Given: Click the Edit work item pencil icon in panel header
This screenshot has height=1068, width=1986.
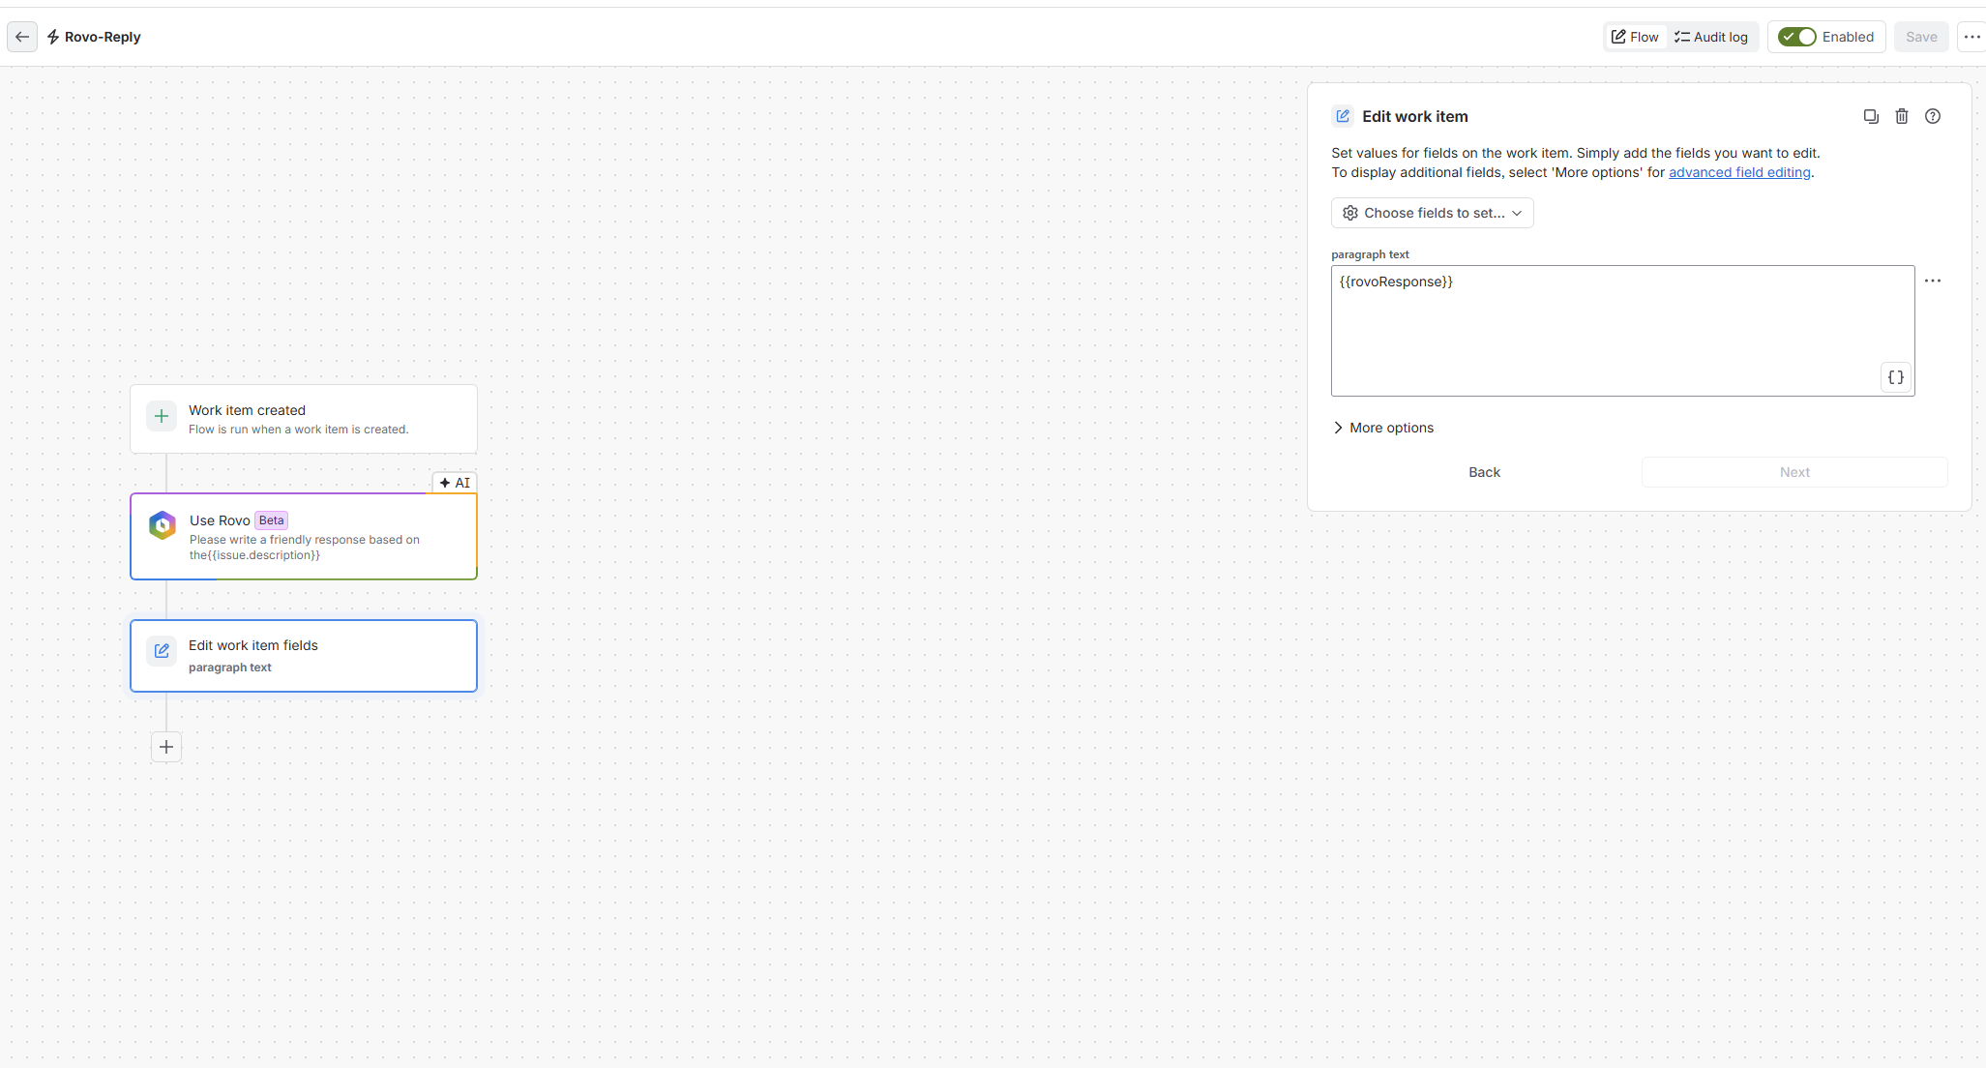Looking at the screenshot, I should pyautogui.click(x=1343, y=116).
